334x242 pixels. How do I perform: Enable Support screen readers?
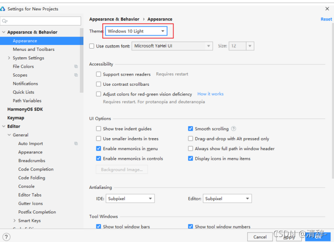click(x=98, y=74)
